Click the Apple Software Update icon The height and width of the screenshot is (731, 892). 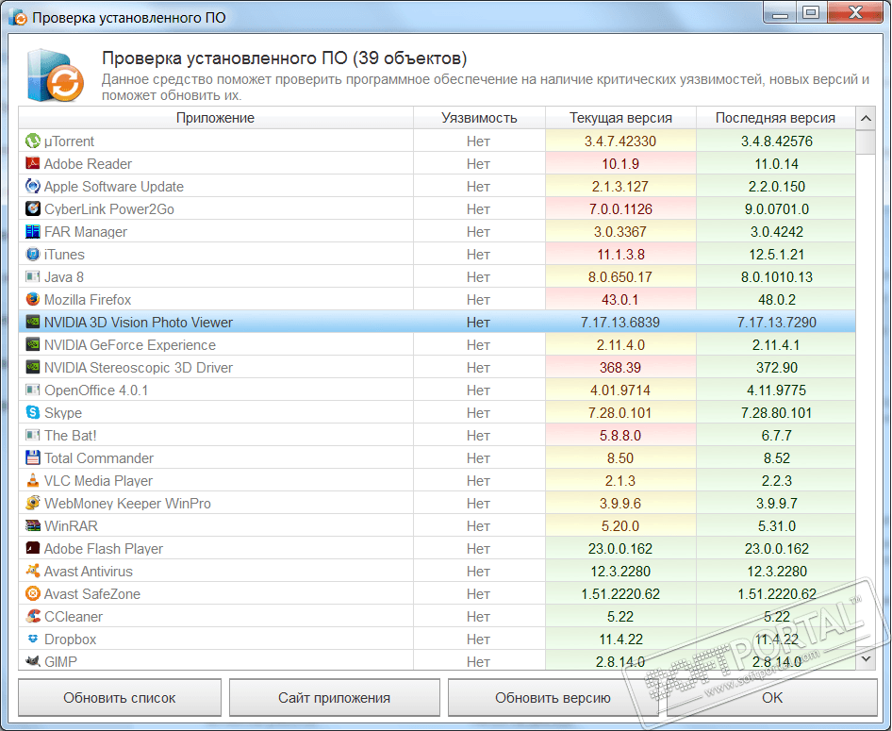[33, 186]
